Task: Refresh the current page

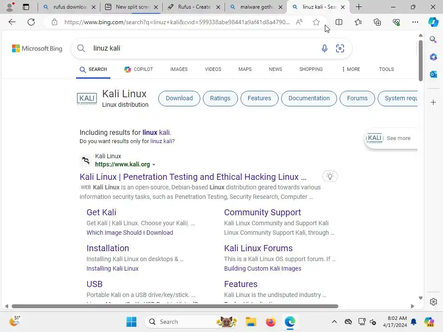Action: tap(31, 22)
